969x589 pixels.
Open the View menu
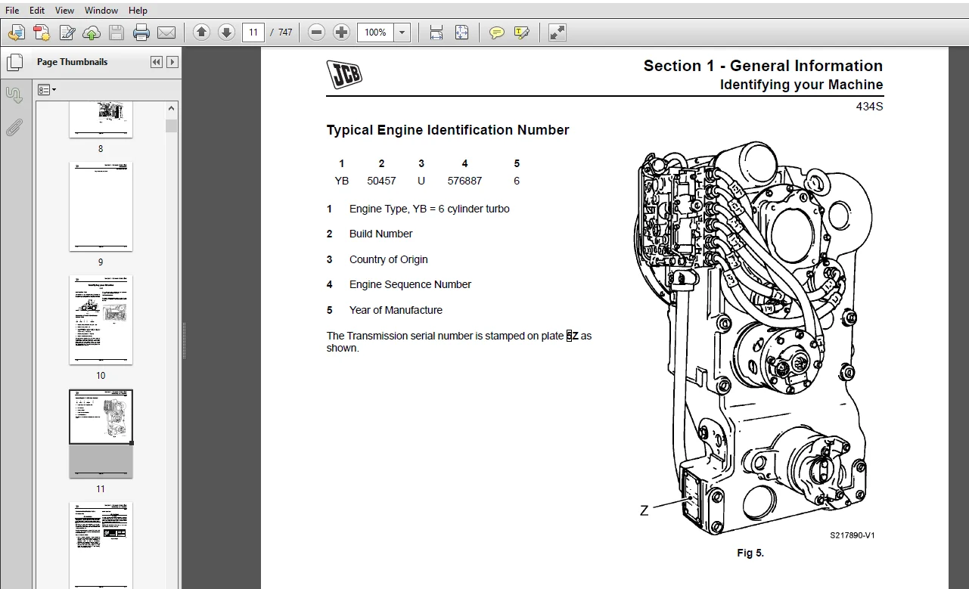[65, 11]
